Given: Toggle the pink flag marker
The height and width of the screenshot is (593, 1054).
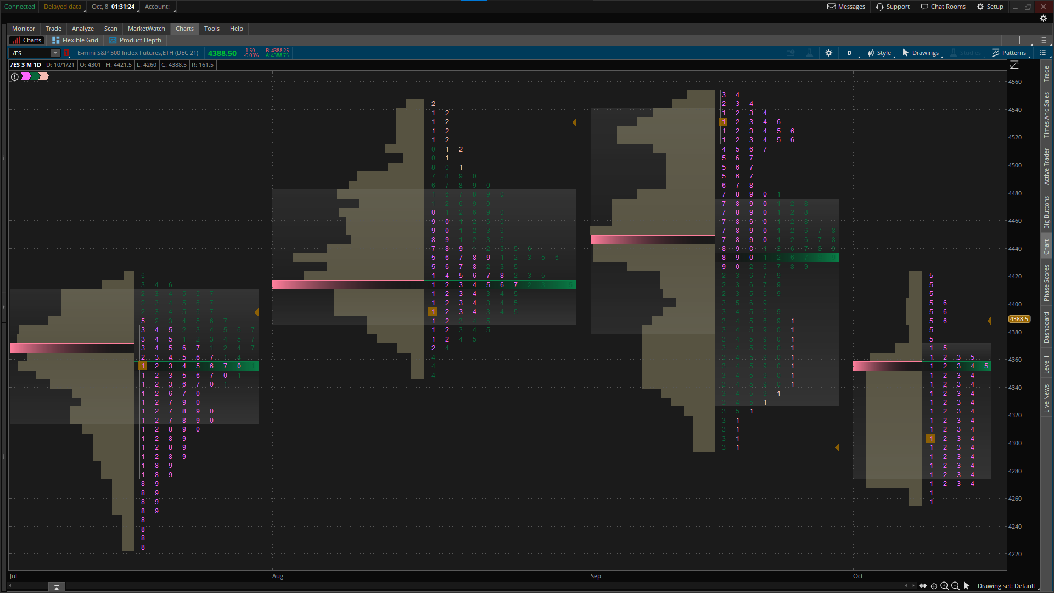Looking at the screenshot, I should click(x=44, y=77).
